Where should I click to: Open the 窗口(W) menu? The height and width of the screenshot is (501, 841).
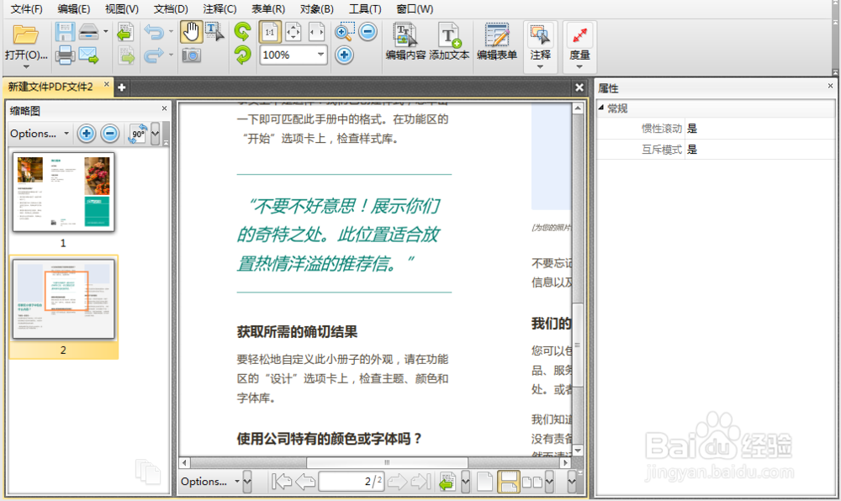tap(415, 9)
